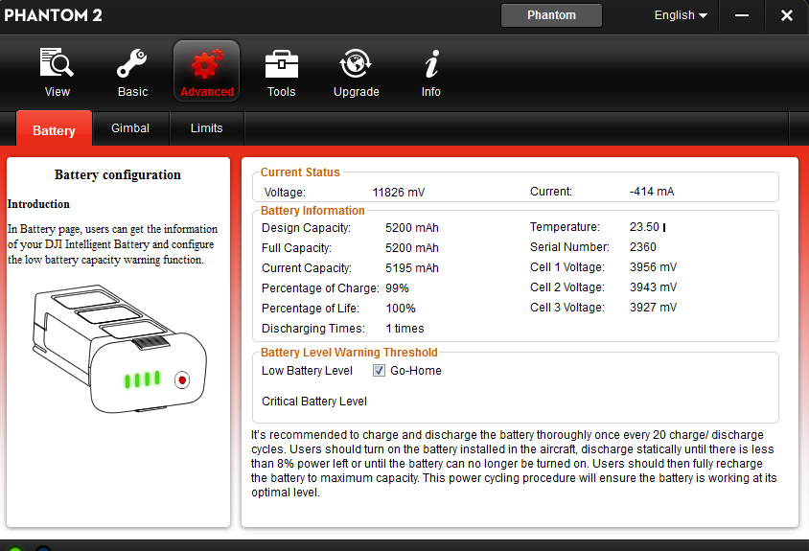Click the Design Capacity value 5200 mAh
Viewport: 809px width, 551px height.
(412, 228)
